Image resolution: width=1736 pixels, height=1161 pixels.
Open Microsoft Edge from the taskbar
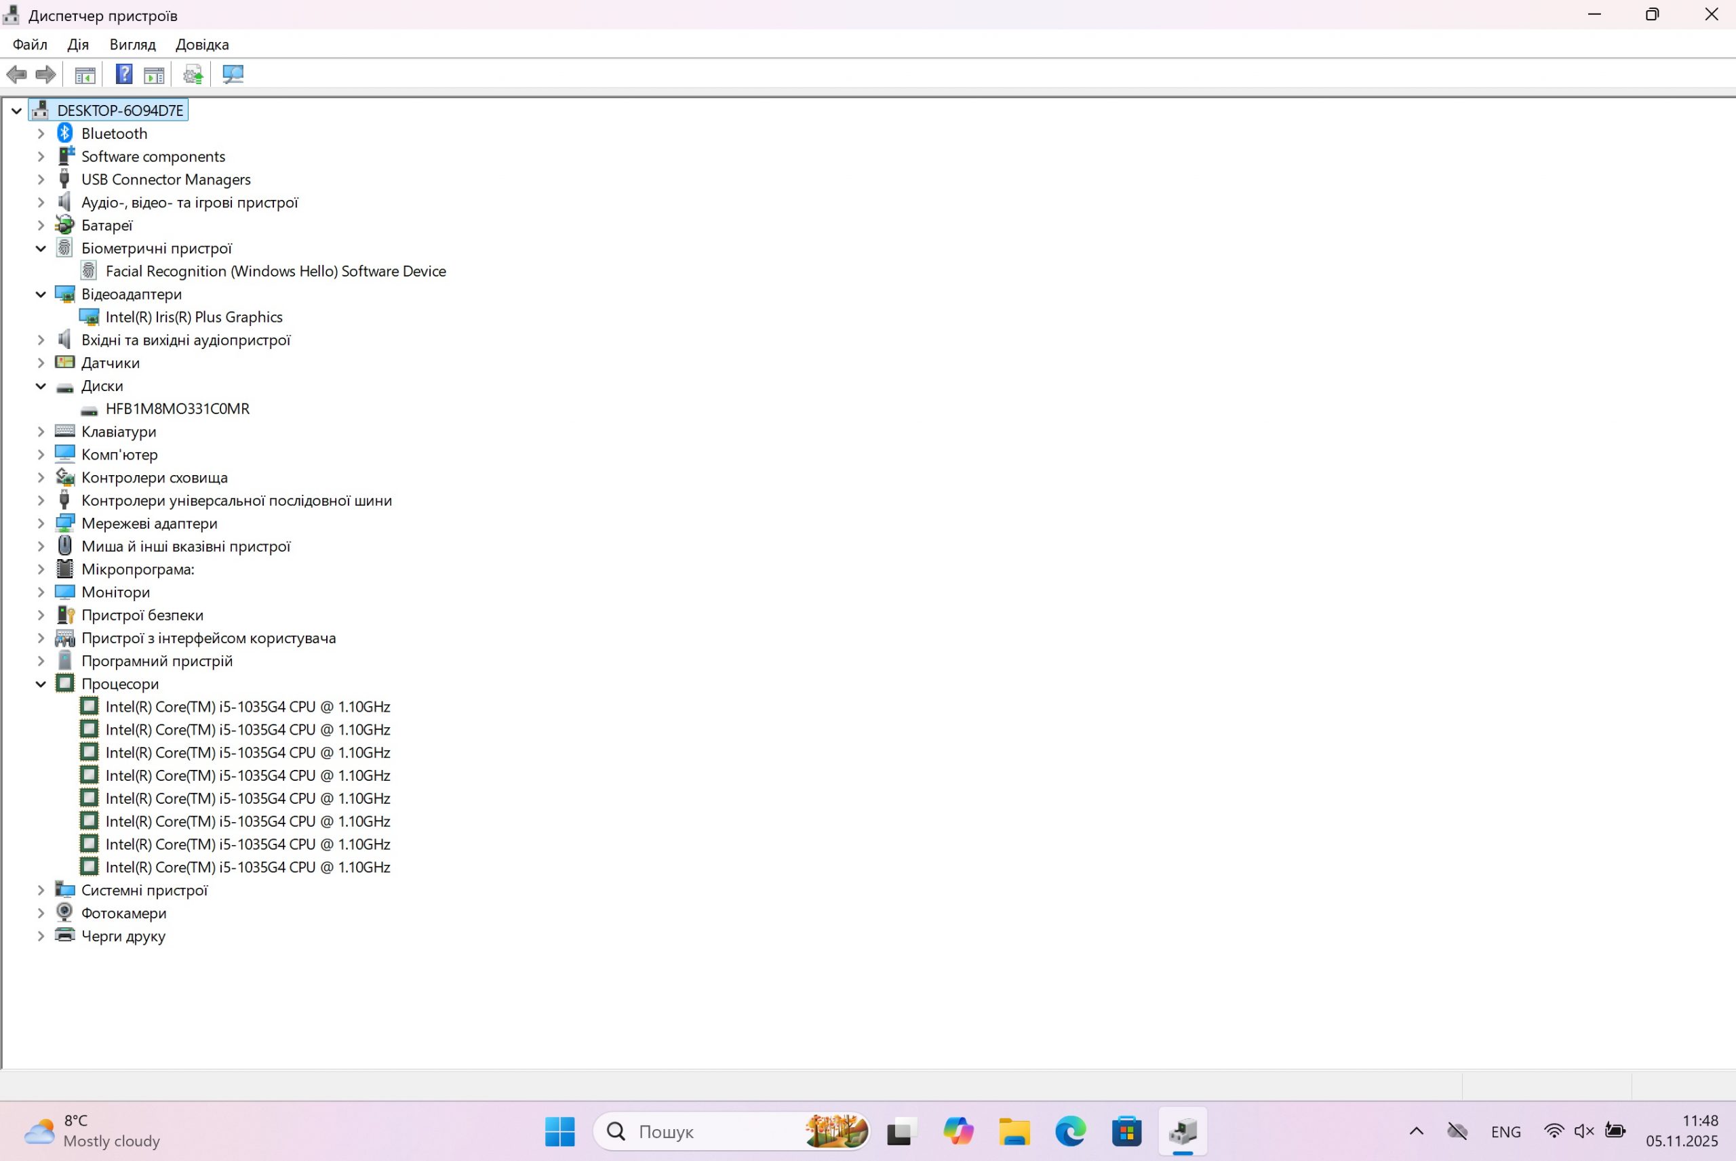tap(1070, 1131)
